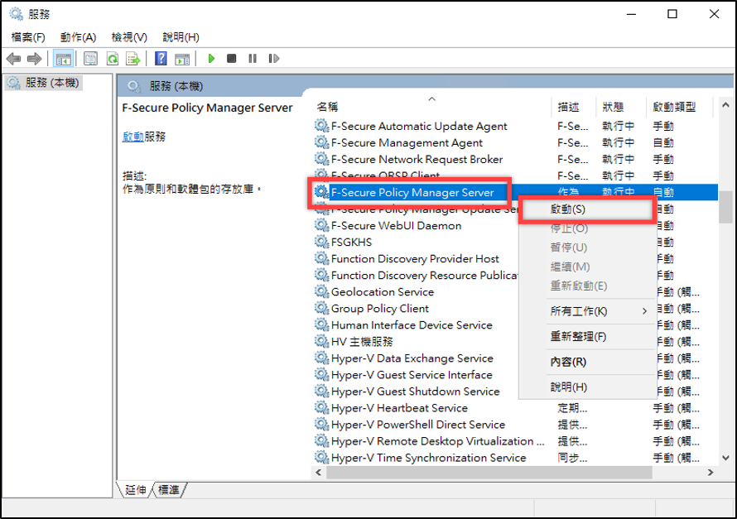This screenshot has height=519, width=737.
Task: Click the 啟動 service link
Action: (x=133, y=137)
